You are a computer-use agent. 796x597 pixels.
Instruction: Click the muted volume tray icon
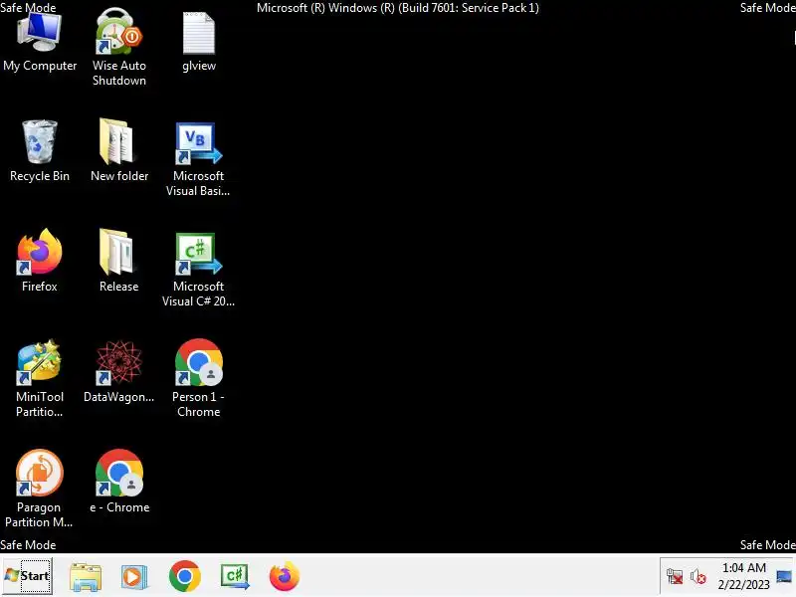698,577
